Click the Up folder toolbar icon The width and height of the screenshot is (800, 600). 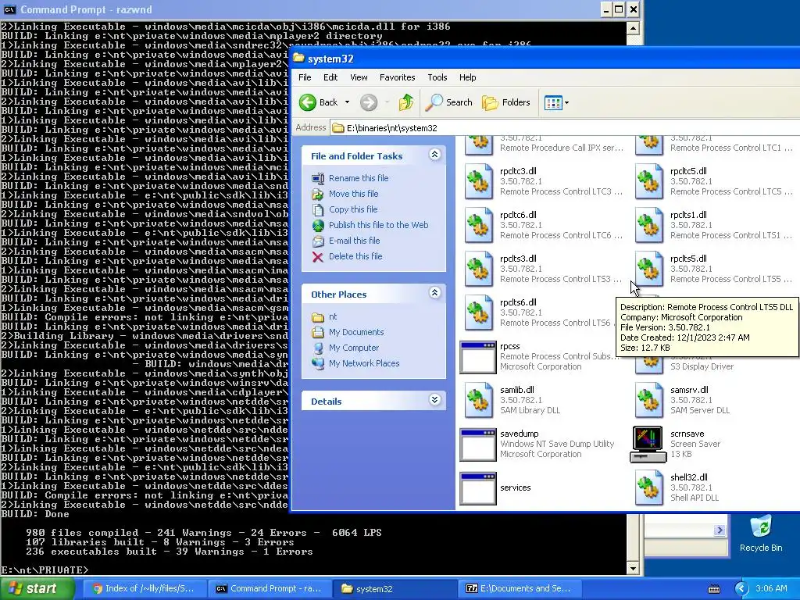pyautogui.click(x=406, y=102)
